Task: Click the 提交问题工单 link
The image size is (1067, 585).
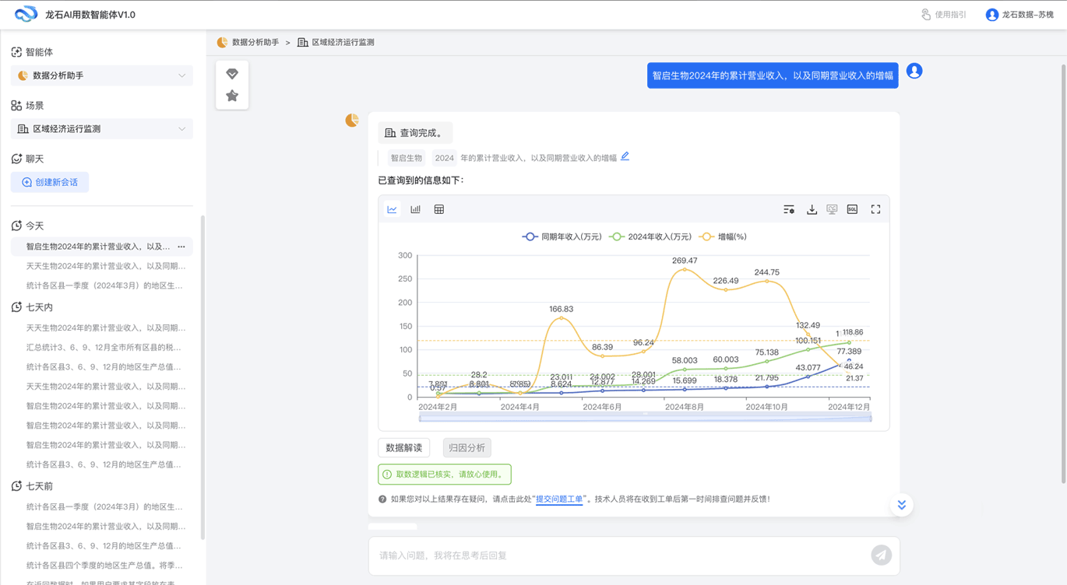Action: pyautogui.click(x=559, y=499)
